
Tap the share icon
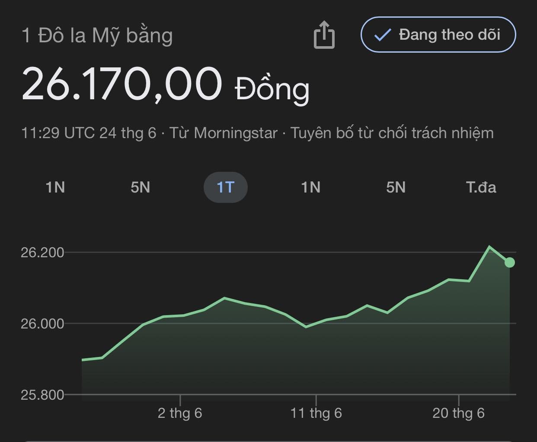click(x=324, y=35)
